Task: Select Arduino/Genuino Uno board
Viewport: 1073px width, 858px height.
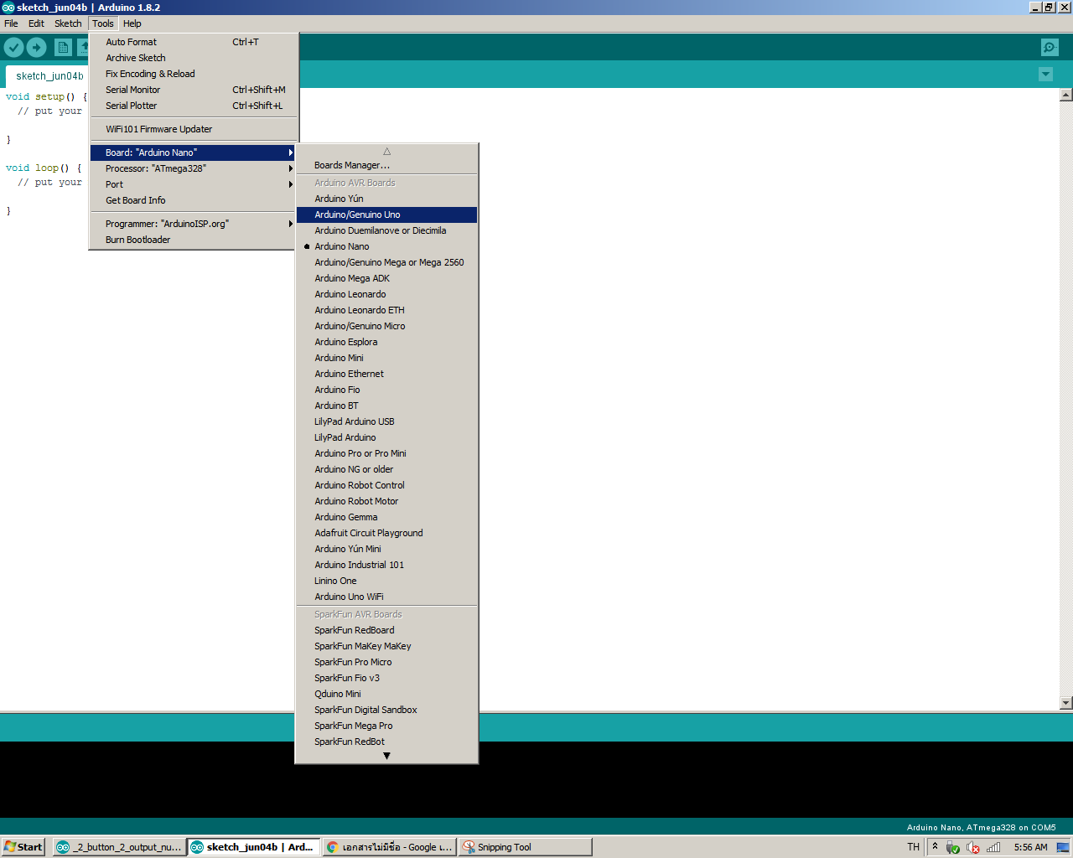Action: click(x=386, y=214)
